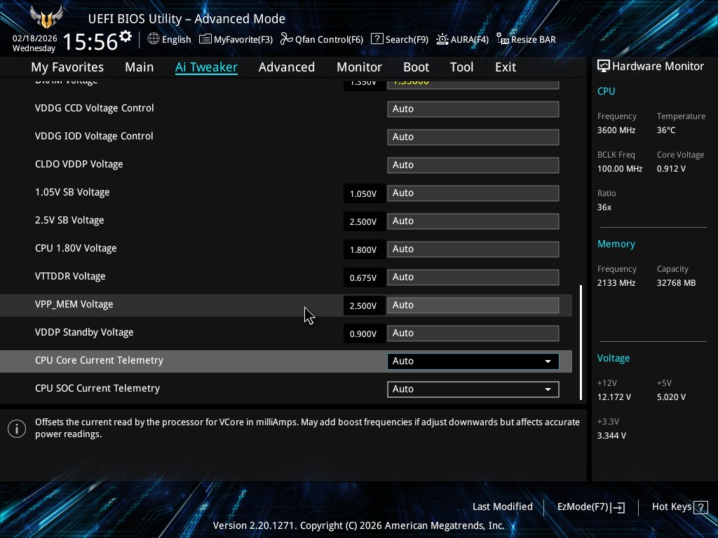Open the Monitor tab
718x538 pixels.
(x=360, y=67)
